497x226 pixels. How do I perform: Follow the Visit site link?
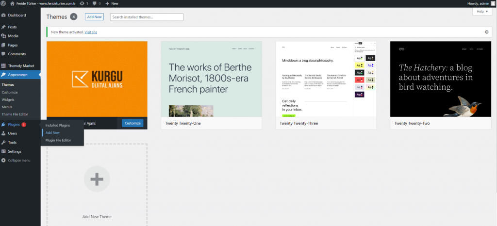[x=91, y=32]
